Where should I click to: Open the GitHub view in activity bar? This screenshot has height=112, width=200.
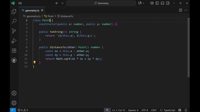coord(14,60)
